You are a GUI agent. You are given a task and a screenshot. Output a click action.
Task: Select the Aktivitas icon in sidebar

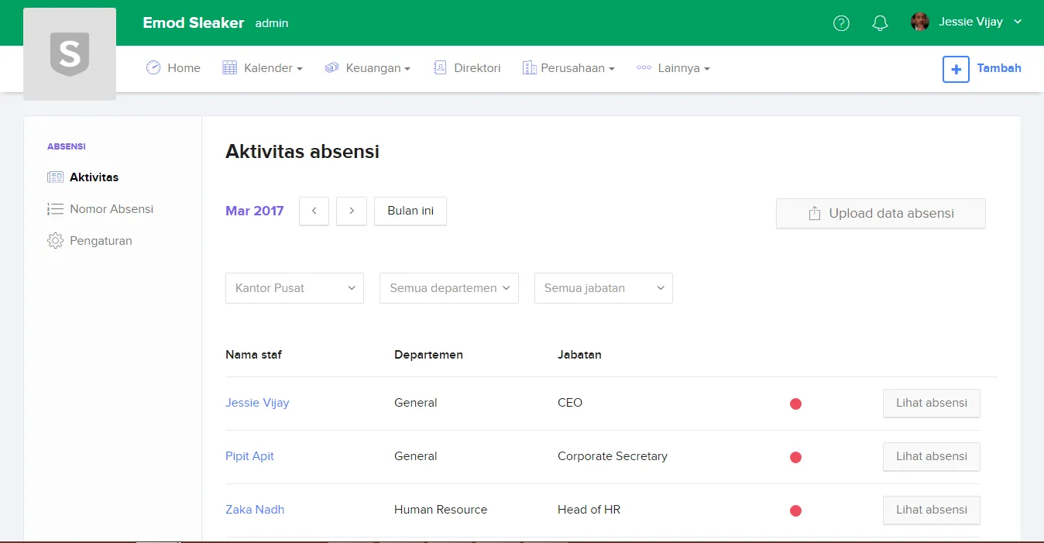coord(55,177)
